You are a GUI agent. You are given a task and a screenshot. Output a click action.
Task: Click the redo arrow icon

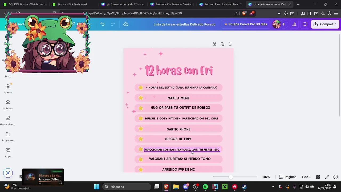113,24
